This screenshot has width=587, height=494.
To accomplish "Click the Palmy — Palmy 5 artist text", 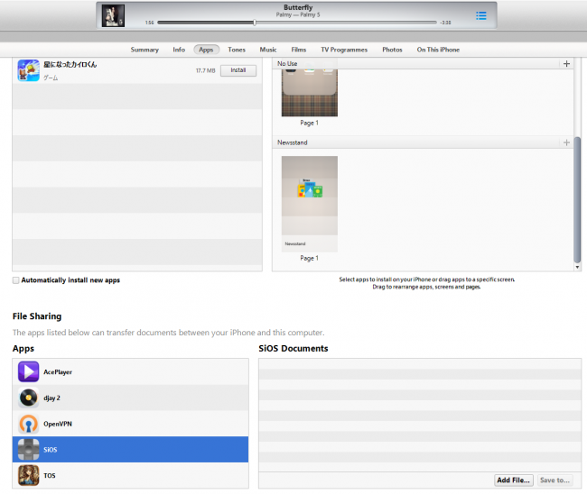I will tap(298, 15).
